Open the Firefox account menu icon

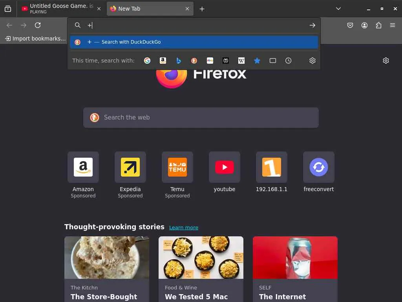pyautogui.click(x=364, y=25)
